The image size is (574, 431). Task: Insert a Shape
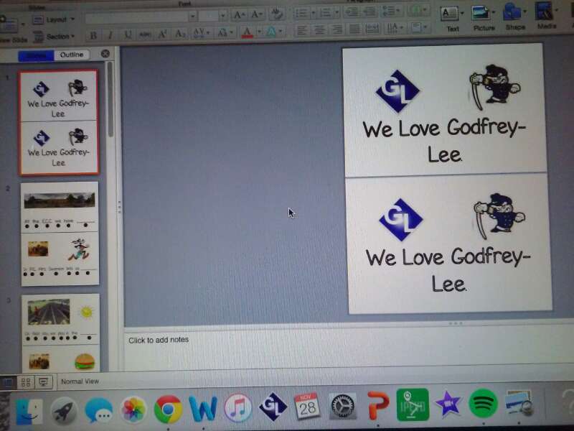point(514,17)
